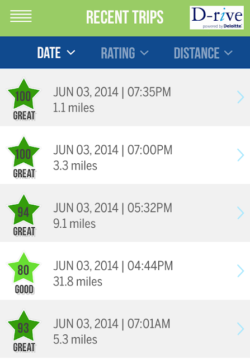Sort trips by Rating
This screenshot has width=250, height=359.
[125, 53]
